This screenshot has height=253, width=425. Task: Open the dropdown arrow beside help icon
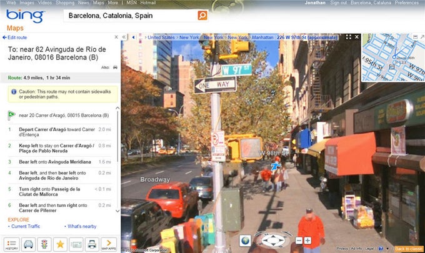click(x=387, y=249)
